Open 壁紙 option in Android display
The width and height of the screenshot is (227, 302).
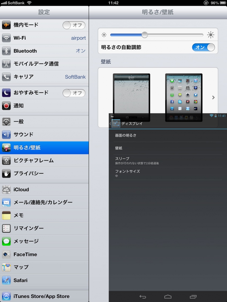[168, 148]
